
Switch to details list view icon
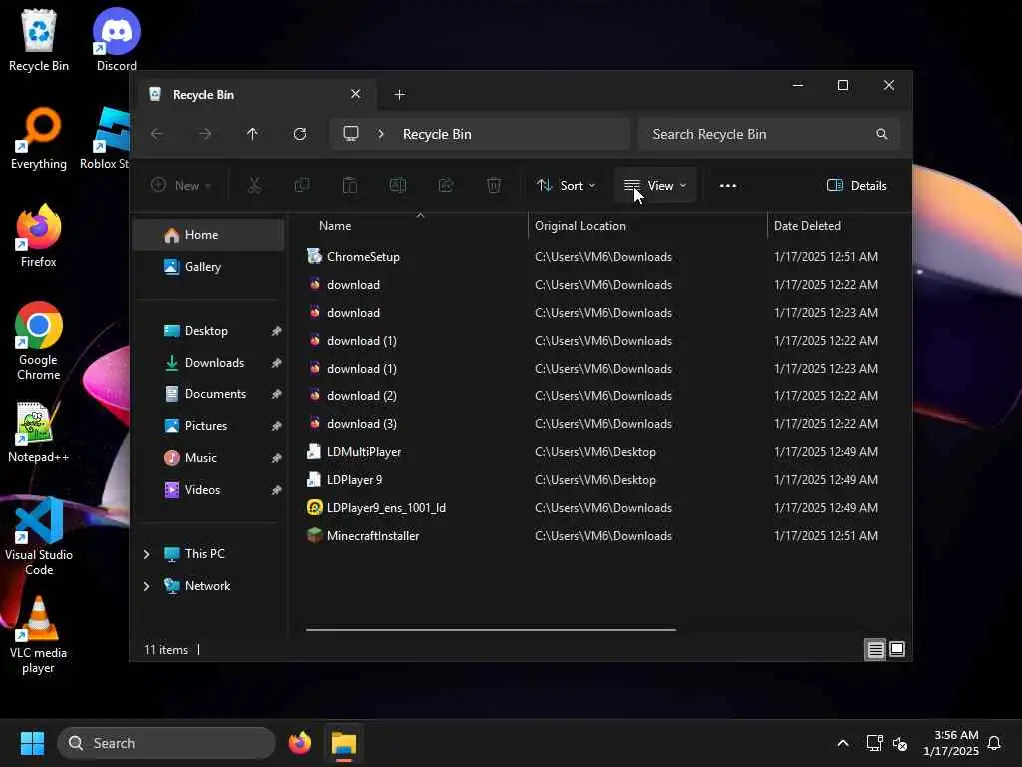875,649
